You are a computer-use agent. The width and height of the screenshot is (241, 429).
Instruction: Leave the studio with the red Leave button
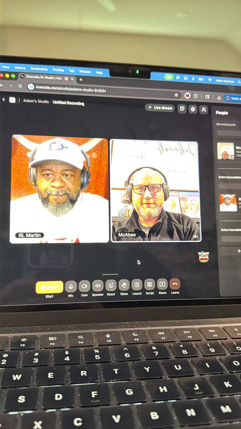(175, 284)
